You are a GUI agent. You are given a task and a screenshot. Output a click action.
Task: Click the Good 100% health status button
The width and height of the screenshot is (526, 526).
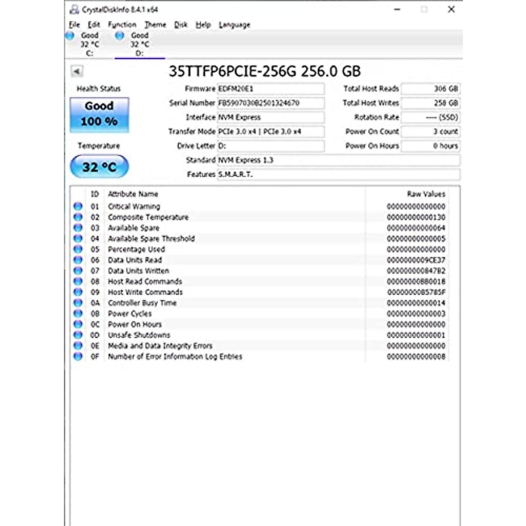[99, 114]
